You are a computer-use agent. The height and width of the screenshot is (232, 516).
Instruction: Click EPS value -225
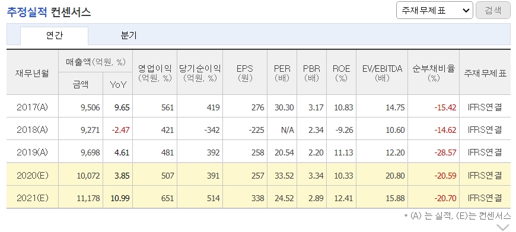(x=256, y=130)
